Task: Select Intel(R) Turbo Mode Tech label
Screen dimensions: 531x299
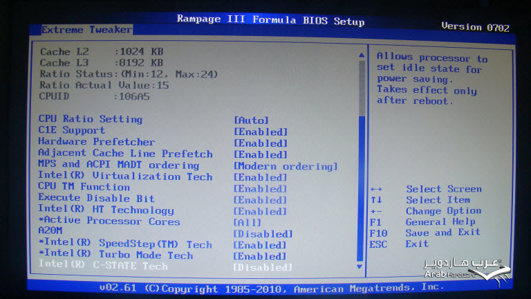Action: coord(115,254)
